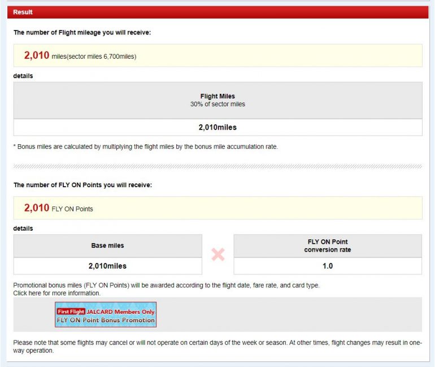Click the 'number of Flight mileage' heading
Image resolution: width=435 pixels, height=367 pixels.
click(82, 32)
